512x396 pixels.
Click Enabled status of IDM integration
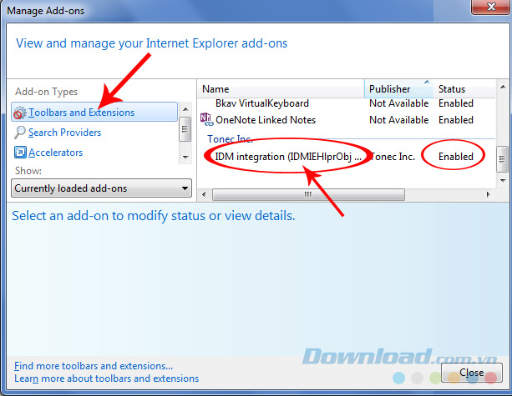point(455,157)
